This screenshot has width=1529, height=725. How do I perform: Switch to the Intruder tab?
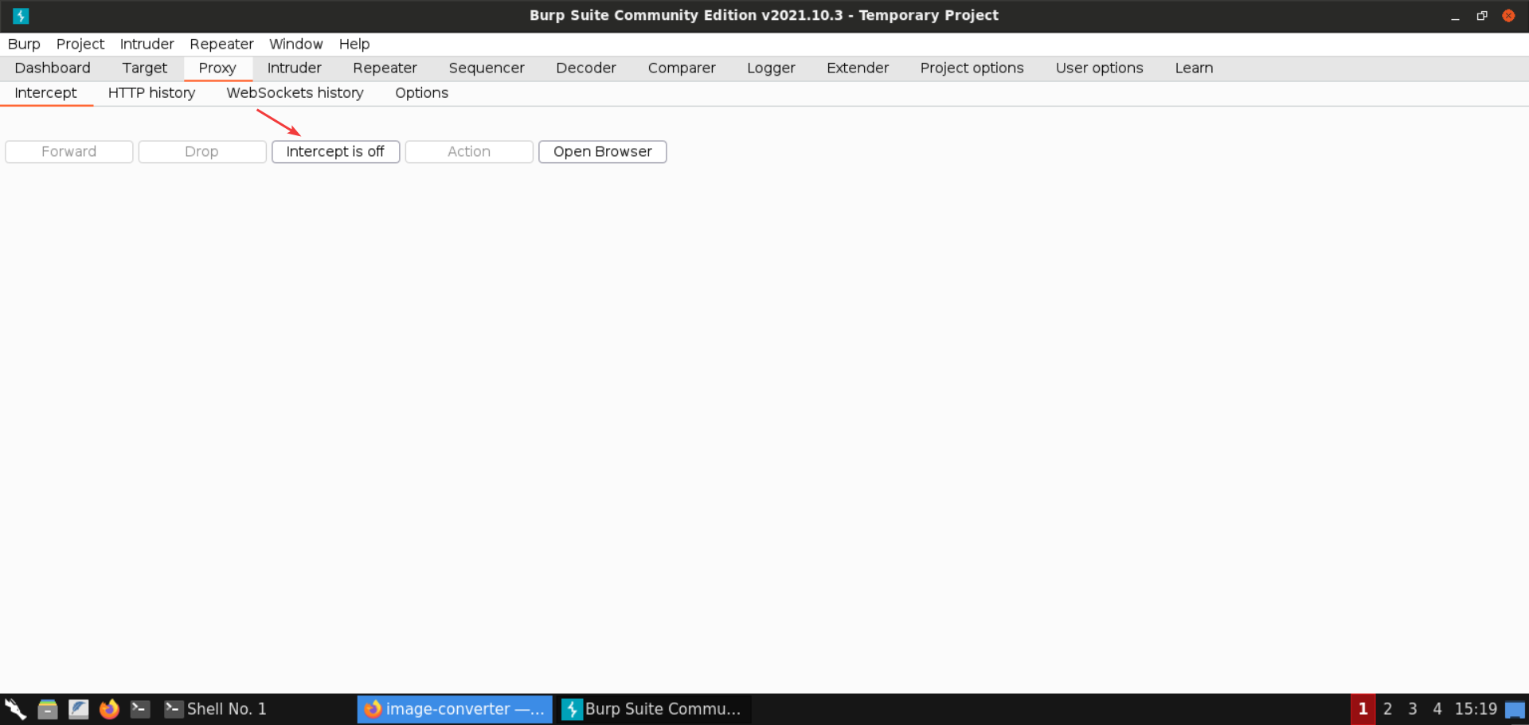[x=294, y=68]
